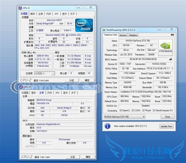Viewport: 186px width, 163px height.
Task: Click the BIOS save chip icon in GPU-Z
Action: [171, 59]
